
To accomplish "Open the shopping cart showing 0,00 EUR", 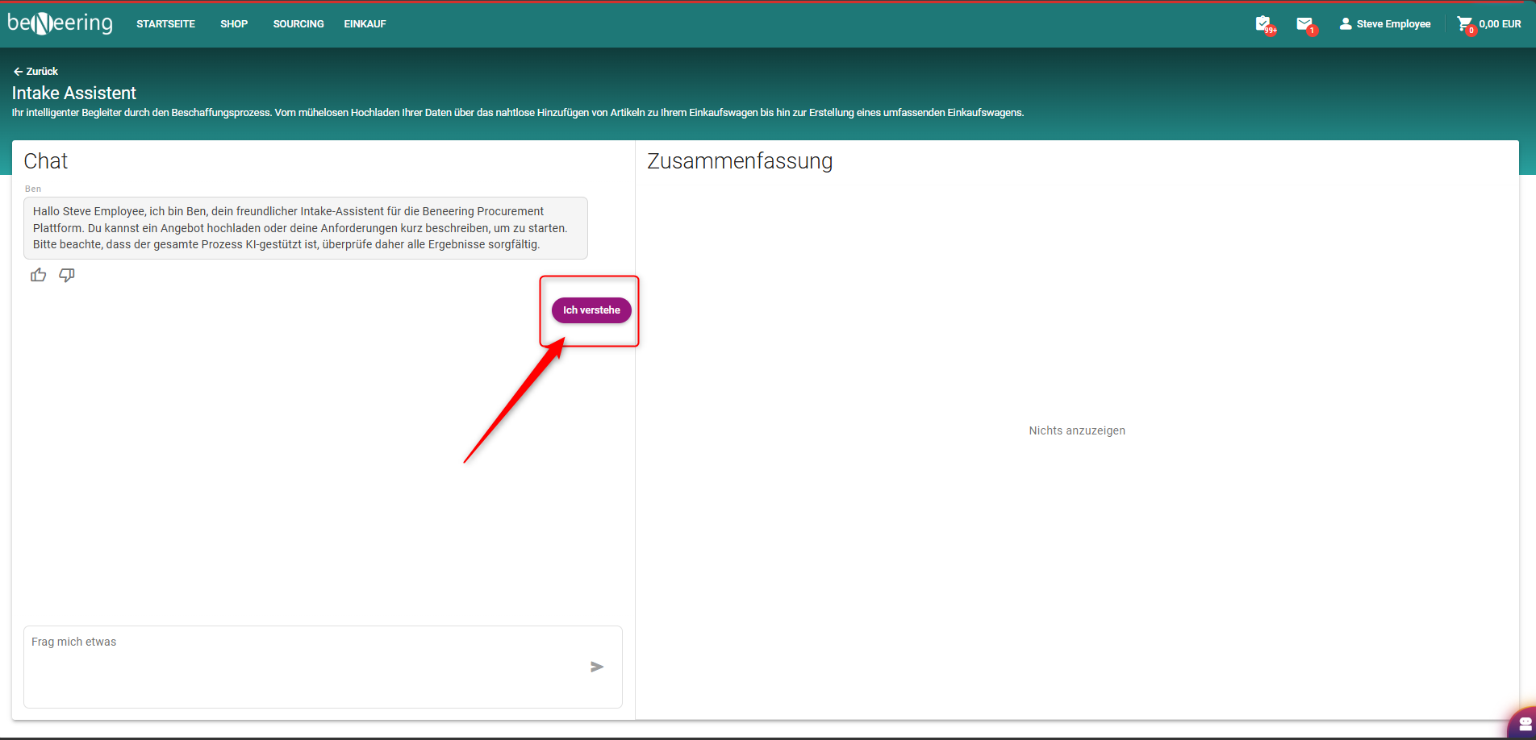I will pos(1489,24).
